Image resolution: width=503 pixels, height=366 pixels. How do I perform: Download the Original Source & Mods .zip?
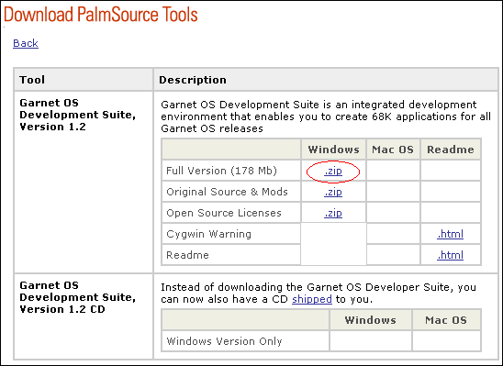point(333,193)
